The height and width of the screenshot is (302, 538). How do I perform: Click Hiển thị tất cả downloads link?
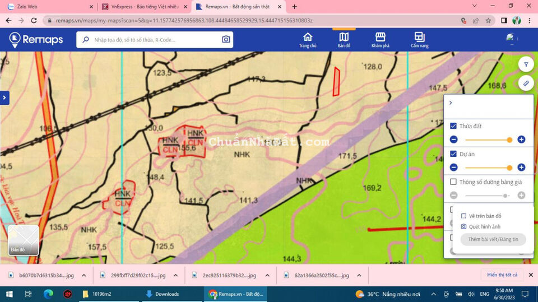pos(502,275)
